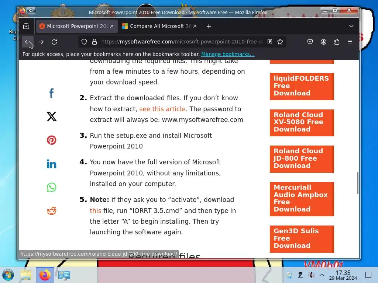Viewport: 378px width, 283px height.
Task: Open the Windows Start menu
Action: (8, 275)
